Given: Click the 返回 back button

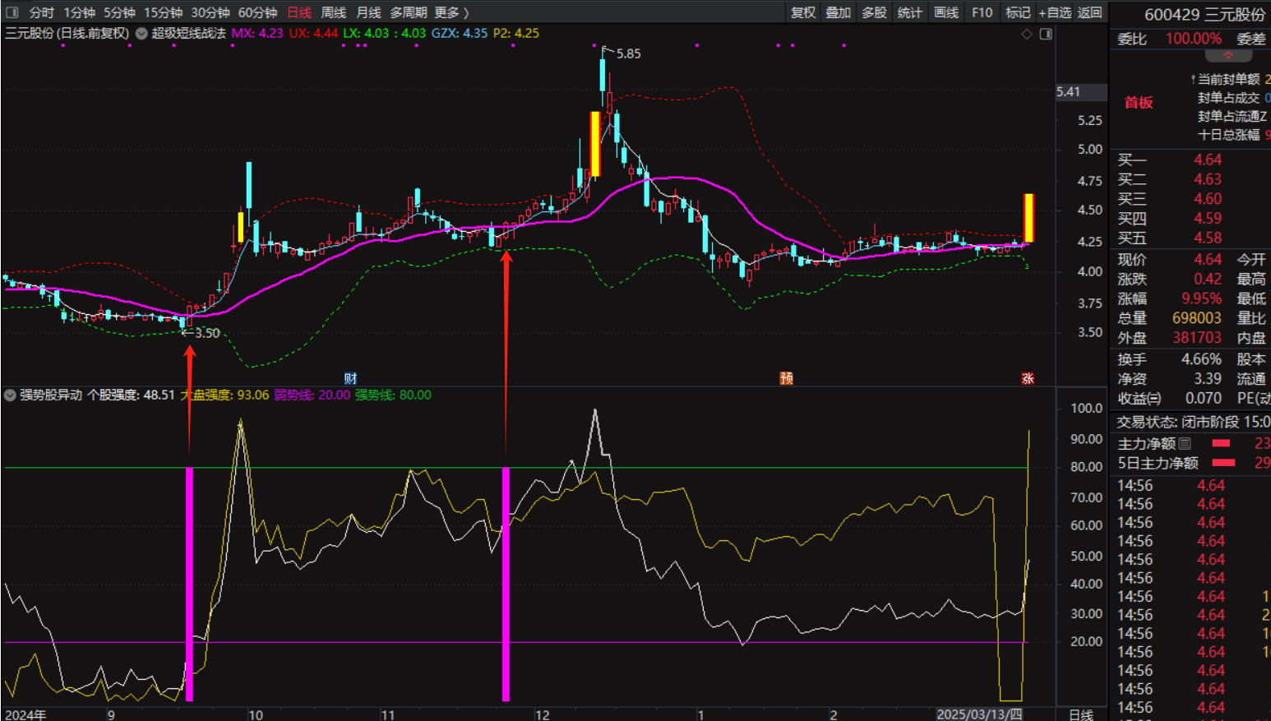Looking at the screenshot, I should 1089,12.
